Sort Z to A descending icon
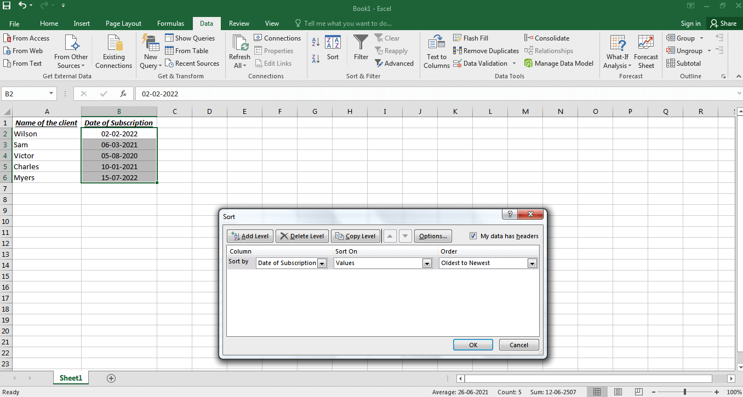Image resolution: width=743 pixels, height=397 pixels. point(316,59)
